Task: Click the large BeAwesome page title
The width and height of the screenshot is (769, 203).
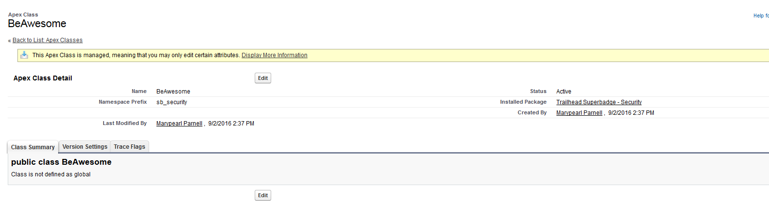Action: (37, 24)
